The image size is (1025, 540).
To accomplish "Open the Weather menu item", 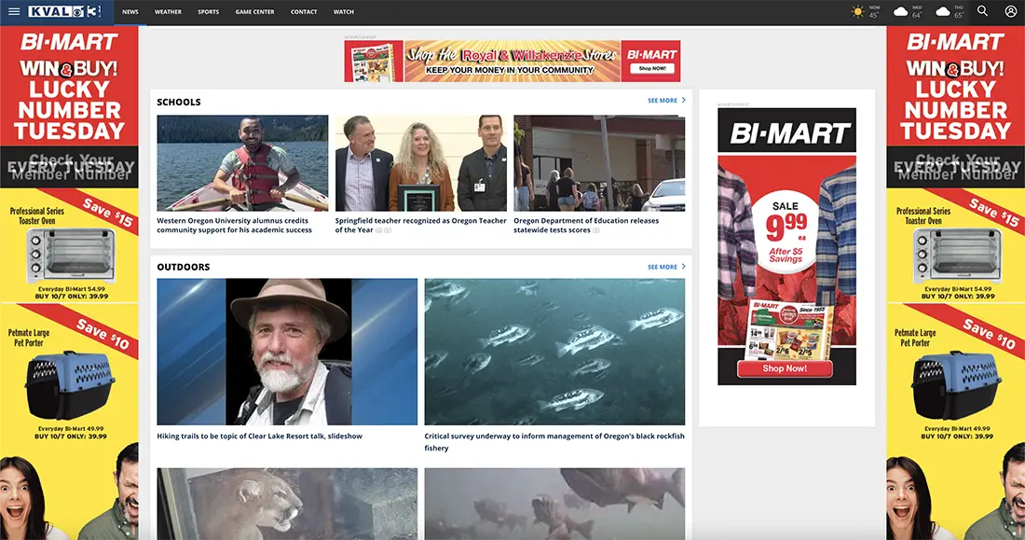I will pyautogui.click(x=168, y=12).
